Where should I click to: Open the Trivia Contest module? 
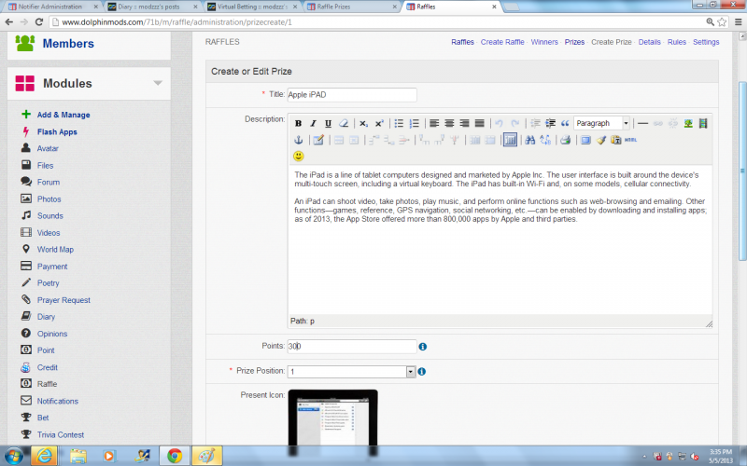(x=61, y=434)
